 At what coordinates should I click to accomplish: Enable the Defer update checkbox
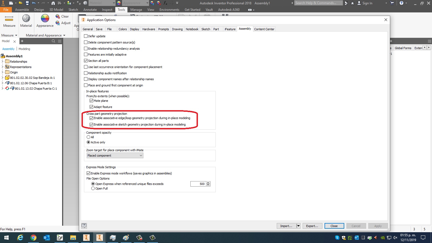click(86, 36)
